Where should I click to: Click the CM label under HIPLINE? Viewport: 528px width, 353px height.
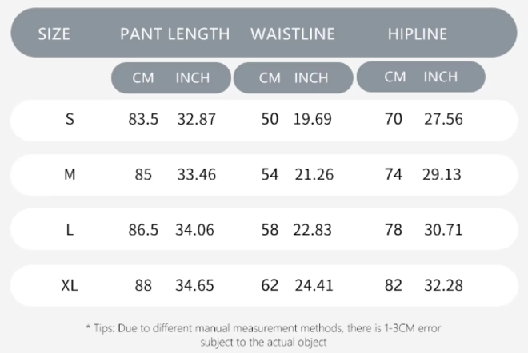(395, 77)
